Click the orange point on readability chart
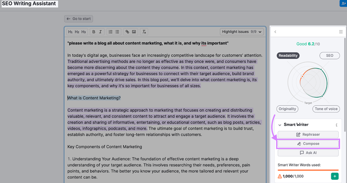The width and height of the screenshot is (347, 183). click(x=302, y=76)
